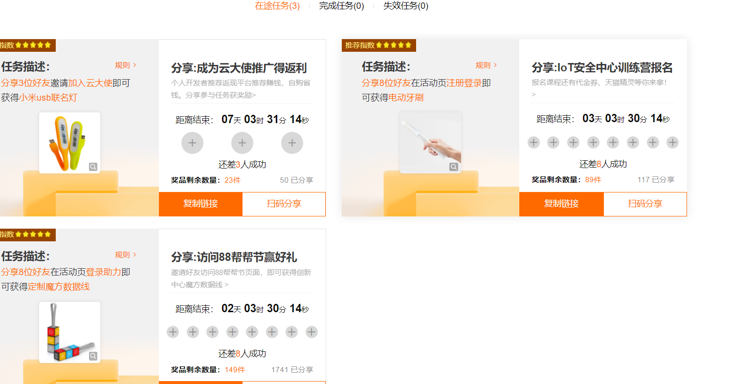Click 电动牙刷 reward text
Image resolution: width=754 pixels, height=384 pixels.
pos(406,97)
